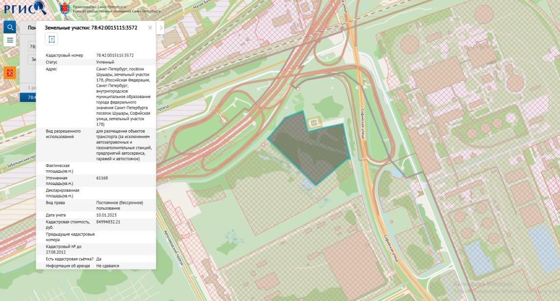Click the search input field starting with 78:
The image size is (560, 301).
point(32,46)
